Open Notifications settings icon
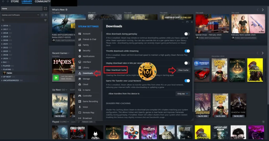 point(80,56)
